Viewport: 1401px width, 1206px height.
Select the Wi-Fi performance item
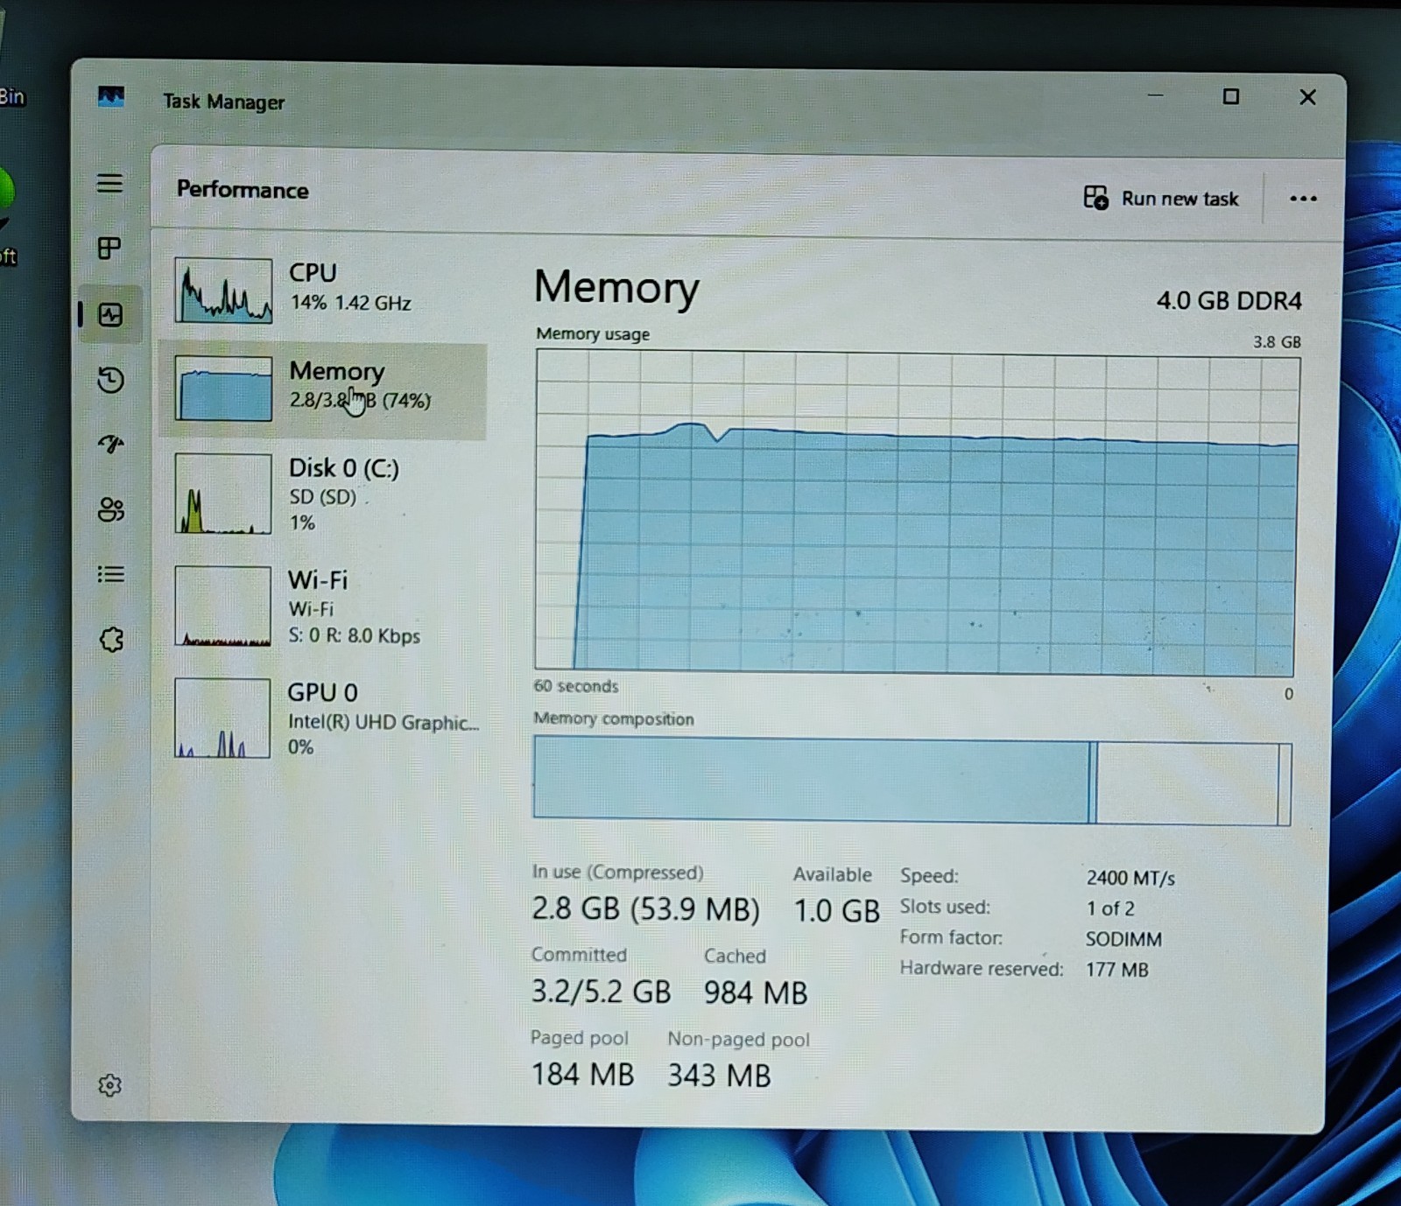tap(323, 607)
